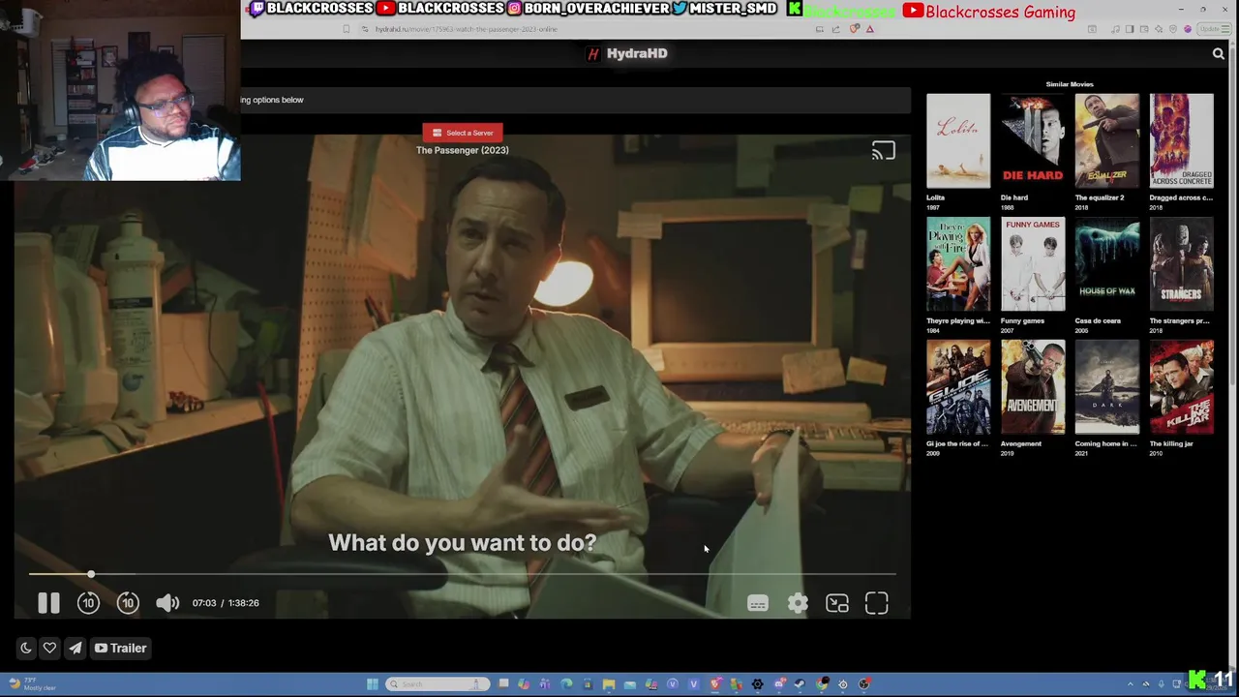Viewport: 1239px width, 697px height.
Task: Click 'Dragged across c...' title
Action: coord(1181,197)
